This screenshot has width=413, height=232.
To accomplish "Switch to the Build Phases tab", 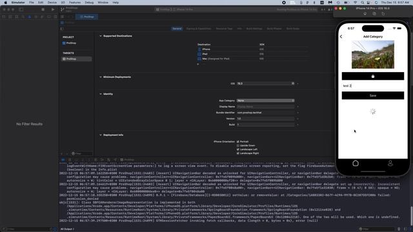I will point(274,28).
